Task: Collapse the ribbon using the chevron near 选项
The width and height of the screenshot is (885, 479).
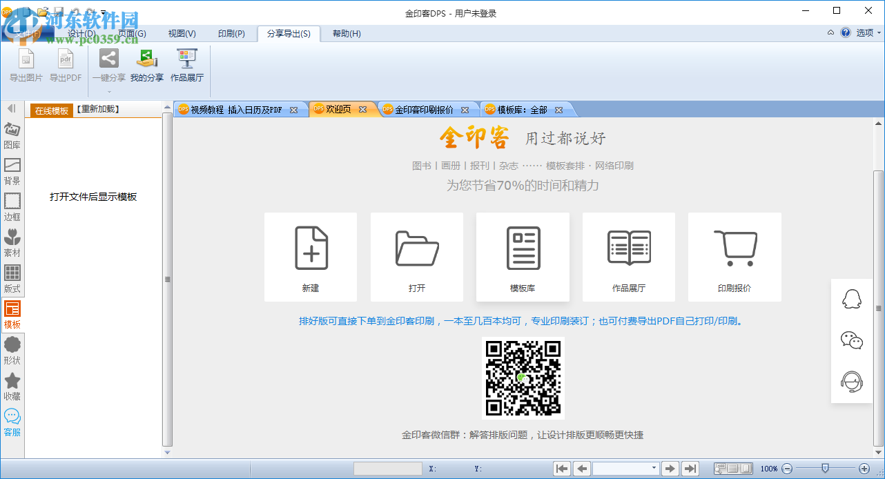Action: (x=831, y=32)
